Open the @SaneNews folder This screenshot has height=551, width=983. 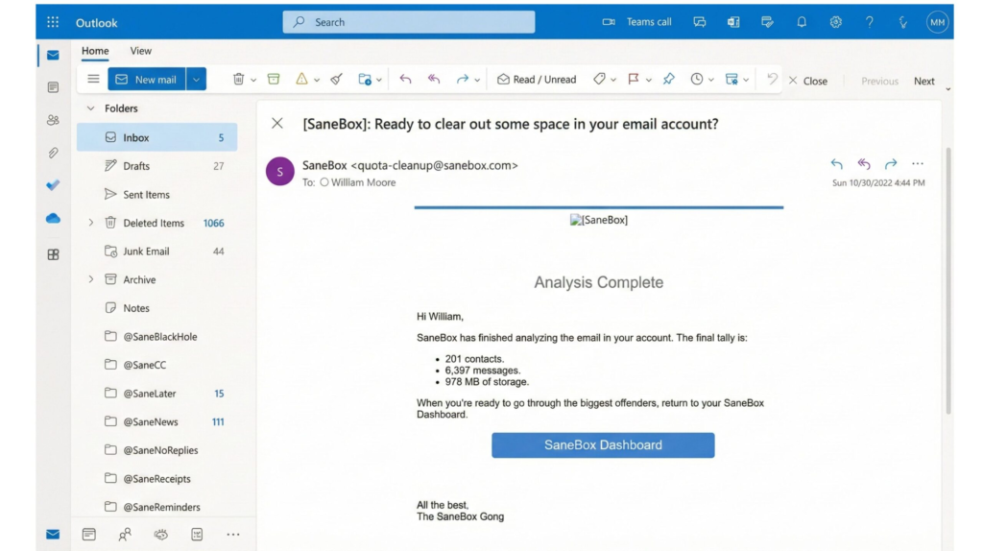coord(156,421)
